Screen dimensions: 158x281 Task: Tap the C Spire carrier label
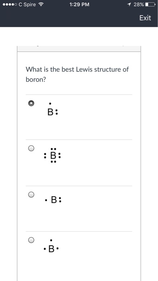[27, 4]
